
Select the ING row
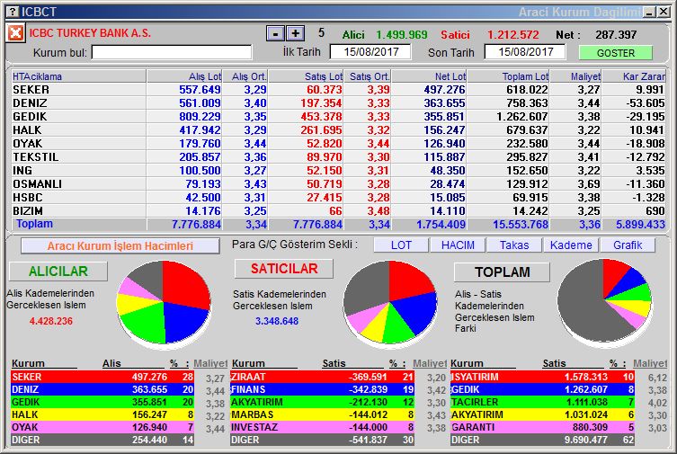point(338,171)
